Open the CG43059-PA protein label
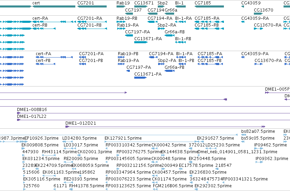The width and height of the screenshot is (290, 191). point(255,54)
